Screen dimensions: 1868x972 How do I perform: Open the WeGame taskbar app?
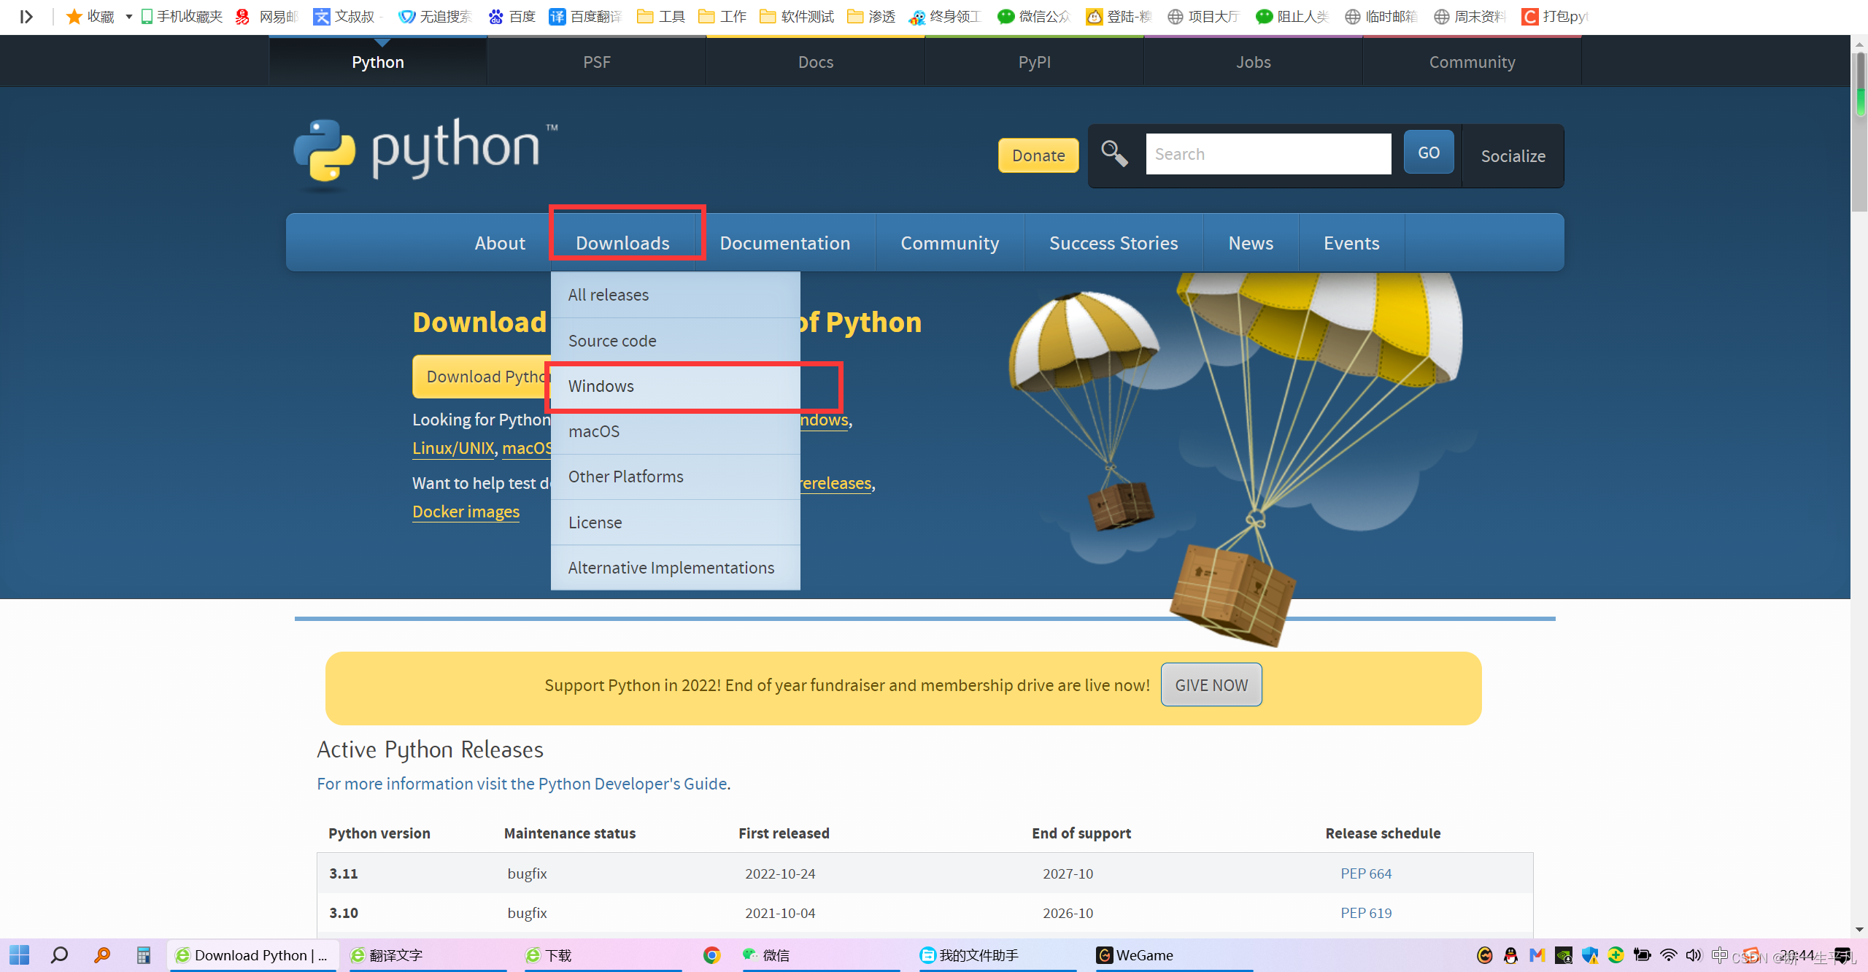click(1135, 954)
